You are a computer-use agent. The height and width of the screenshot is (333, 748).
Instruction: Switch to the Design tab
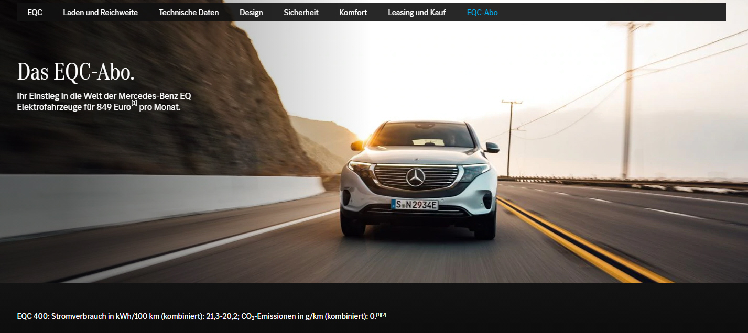[251, 13]
